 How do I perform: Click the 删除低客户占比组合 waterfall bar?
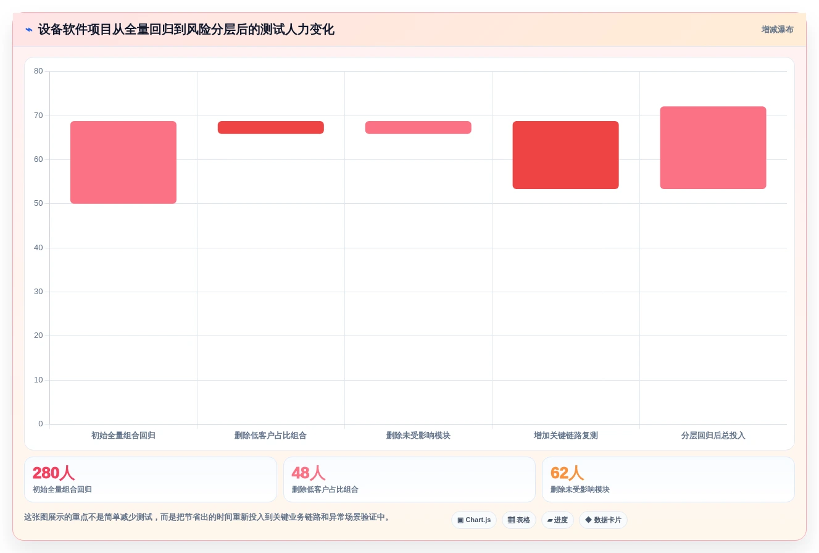tap(271, 127)
